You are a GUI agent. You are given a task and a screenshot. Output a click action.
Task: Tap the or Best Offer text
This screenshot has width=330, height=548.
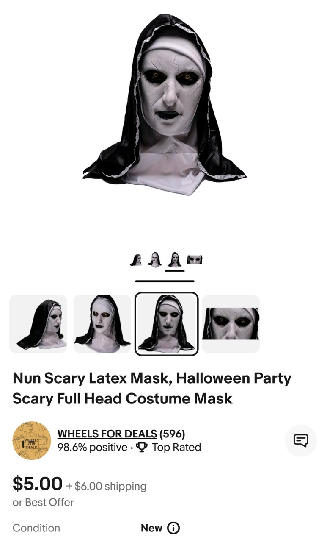coord(43,502)
